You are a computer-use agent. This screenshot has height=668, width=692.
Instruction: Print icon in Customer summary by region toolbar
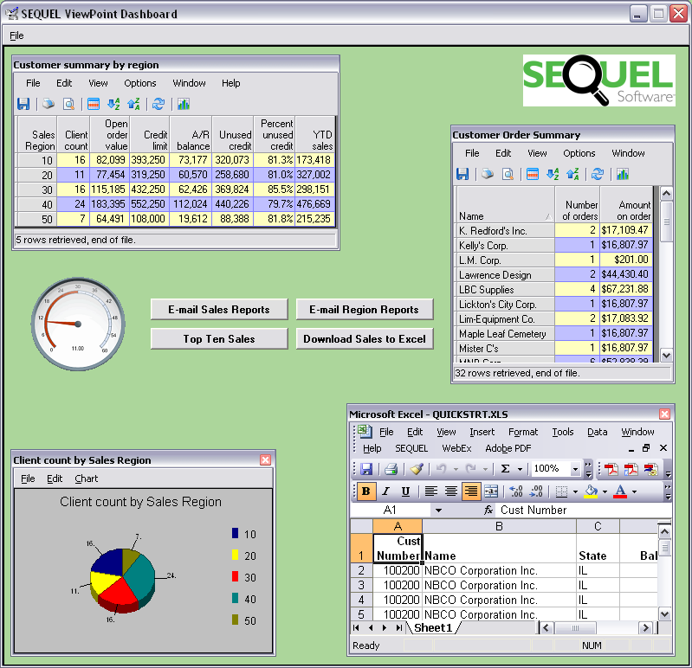(49, 104)
